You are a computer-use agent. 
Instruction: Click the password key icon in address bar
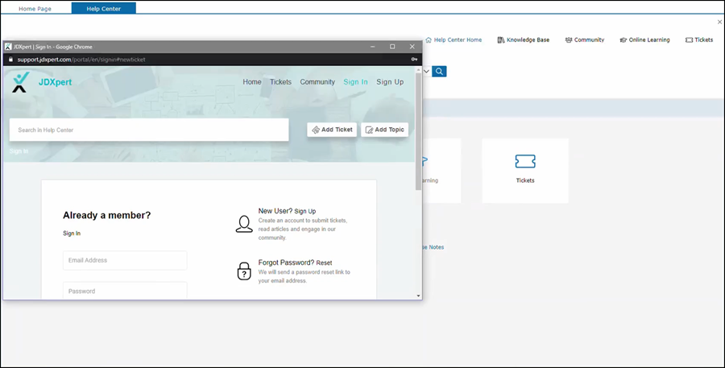pyautogui.click(x=413, y=60)
